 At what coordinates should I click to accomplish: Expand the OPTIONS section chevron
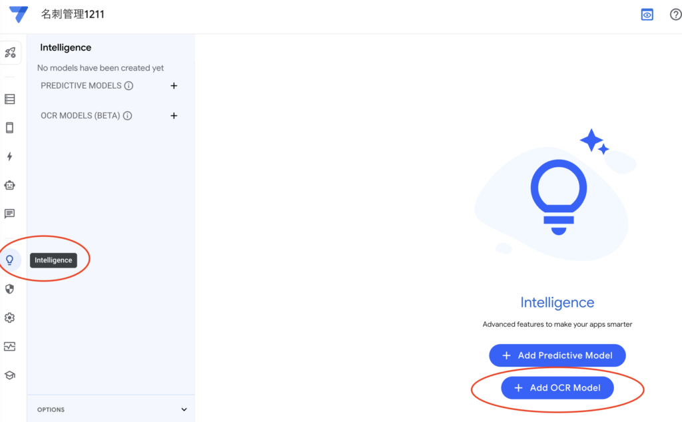184,409
